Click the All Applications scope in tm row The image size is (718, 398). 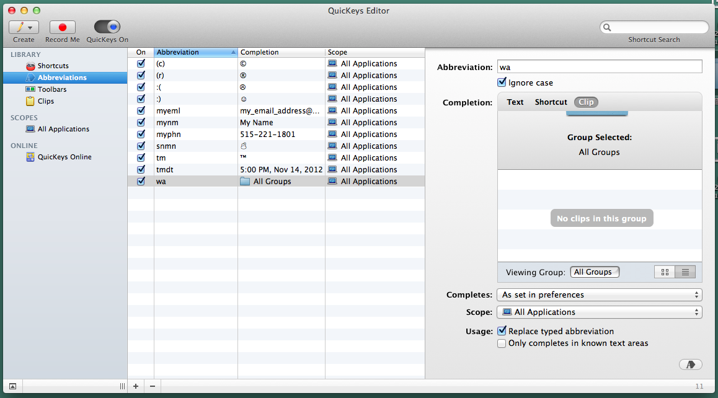369,158
